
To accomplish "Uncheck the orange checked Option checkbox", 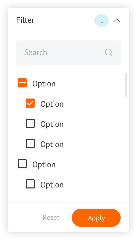I will coord(30,103).
